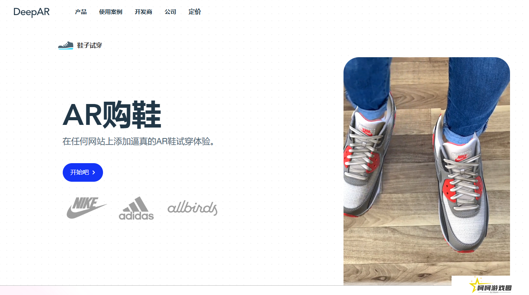Click the right sneaker's red Nike tongue tag
This screenshot has height=295, width=529.
[461, 158]
